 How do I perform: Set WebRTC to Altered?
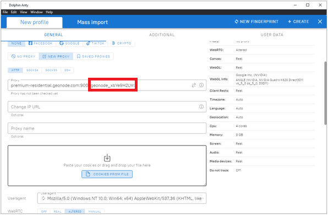coord(75,212)
